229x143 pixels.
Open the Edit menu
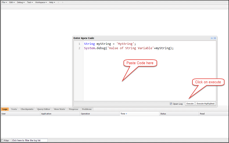tap(12, 2)
